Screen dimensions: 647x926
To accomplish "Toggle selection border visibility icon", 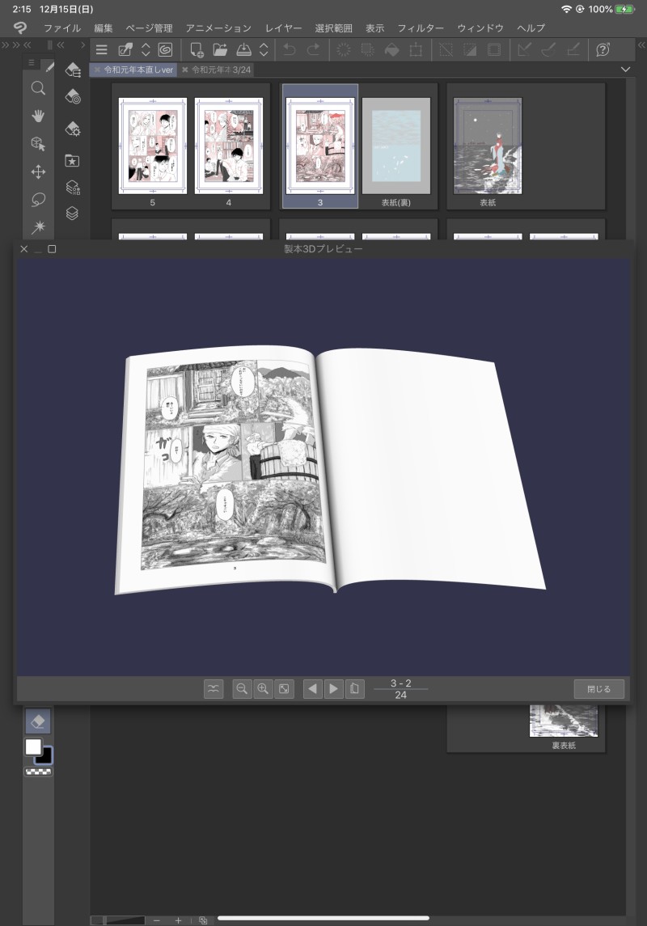I will 494,50.
